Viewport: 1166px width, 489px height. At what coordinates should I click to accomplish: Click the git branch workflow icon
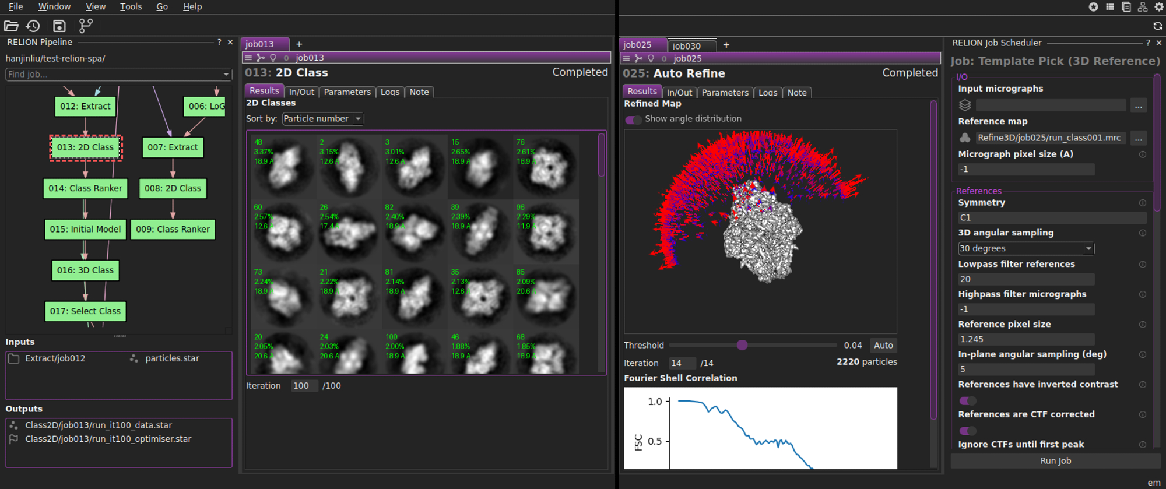click(86, 26)
